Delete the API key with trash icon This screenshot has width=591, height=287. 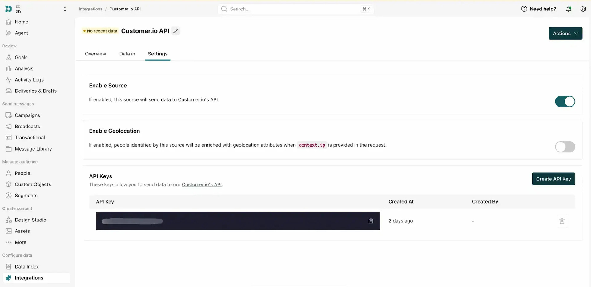[x=562, y=221]
